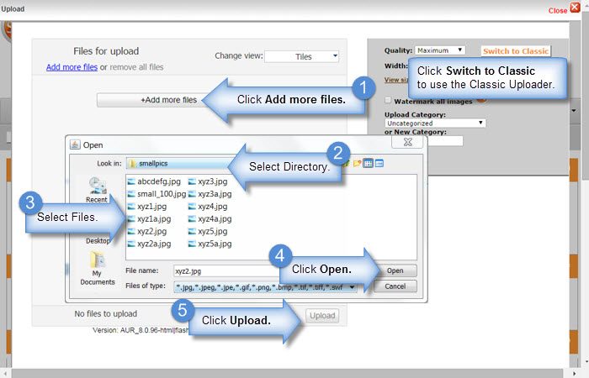Viewport: 589px width, 378px height.
Task: Expand the Look in smallpics directory box
Action: 180,164
